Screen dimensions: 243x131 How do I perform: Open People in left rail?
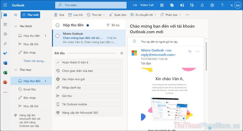pyautogui.click(x=5, y=34)
